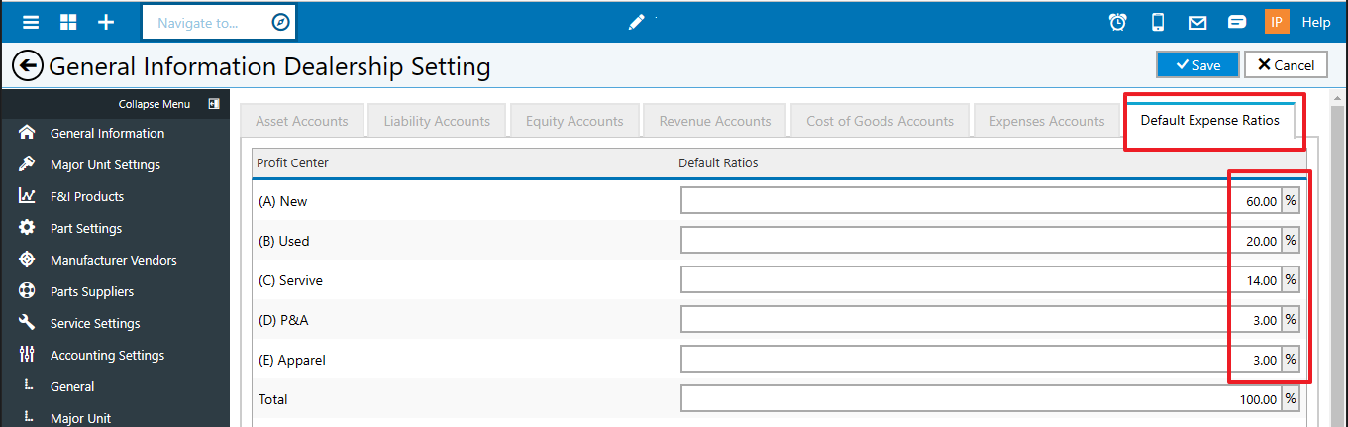Screen dimensions: 1348x427
Task: Click the F&I Products chart icon
Action: pyautogui.click(x=27, y=196)
